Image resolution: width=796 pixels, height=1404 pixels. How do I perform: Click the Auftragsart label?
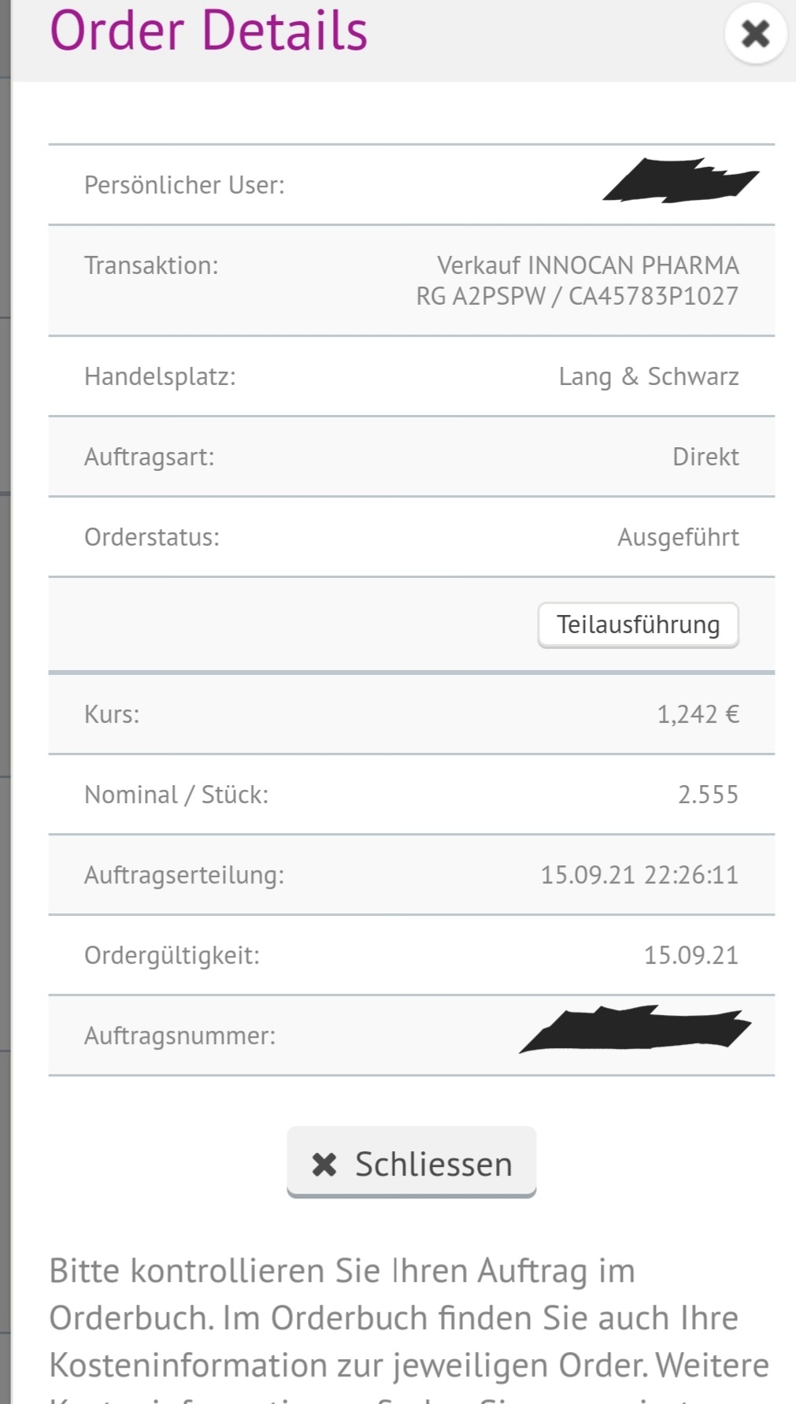(x=149, y=458)
